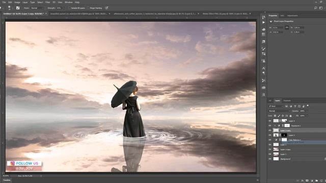This screenshot has height=183, width=326.
Task: Filter layers by shape layer icon
Action: pyautogui.click(x=300, y=106)
